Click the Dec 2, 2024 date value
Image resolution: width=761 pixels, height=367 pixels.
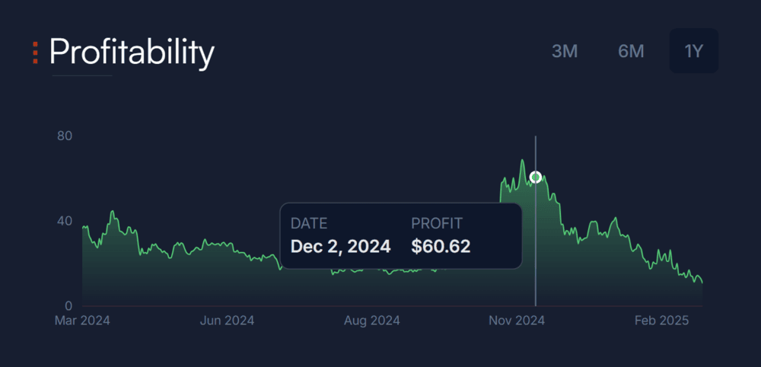340,247
